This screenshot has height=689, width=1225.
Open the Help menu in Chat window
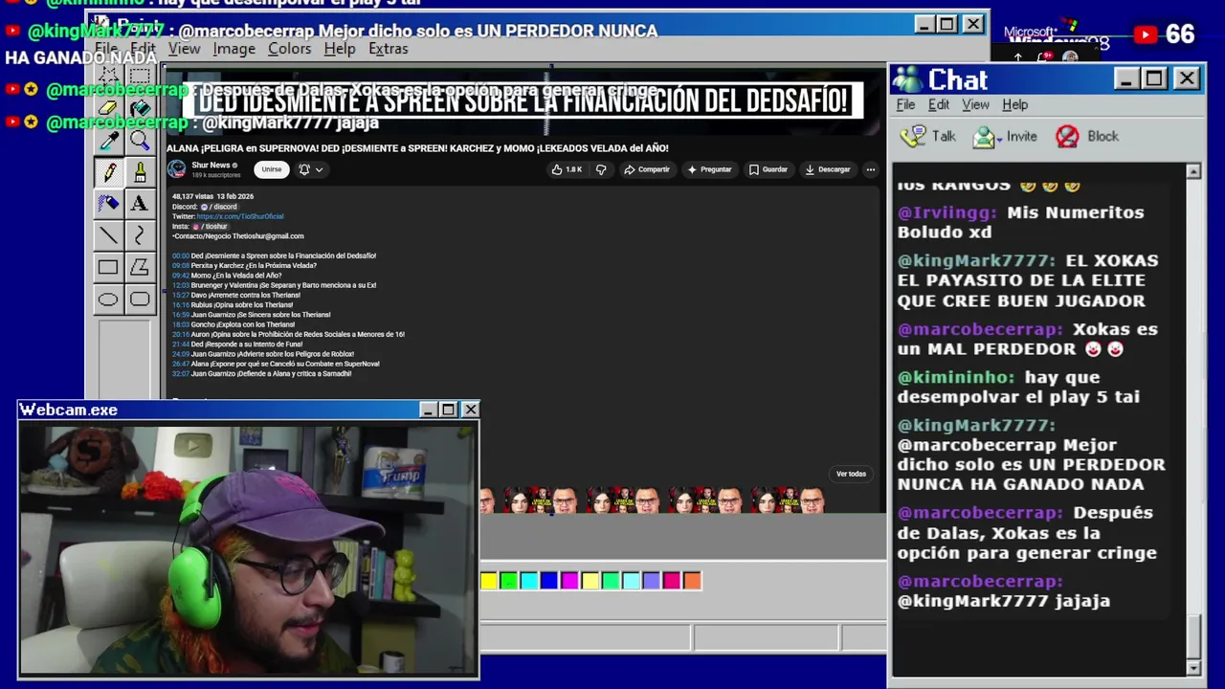pos(1014,104)
